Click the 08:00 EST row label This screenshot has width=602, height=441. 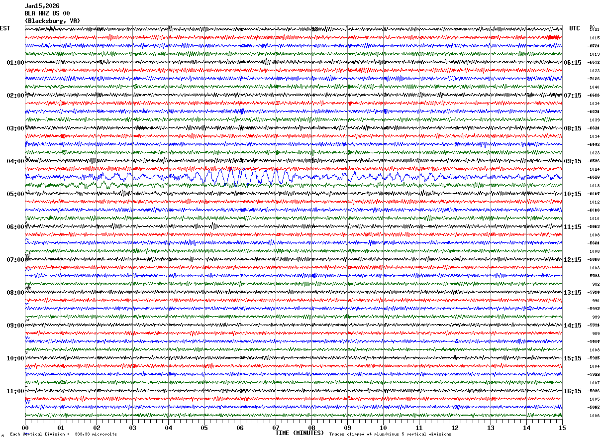tap(15, 293)
